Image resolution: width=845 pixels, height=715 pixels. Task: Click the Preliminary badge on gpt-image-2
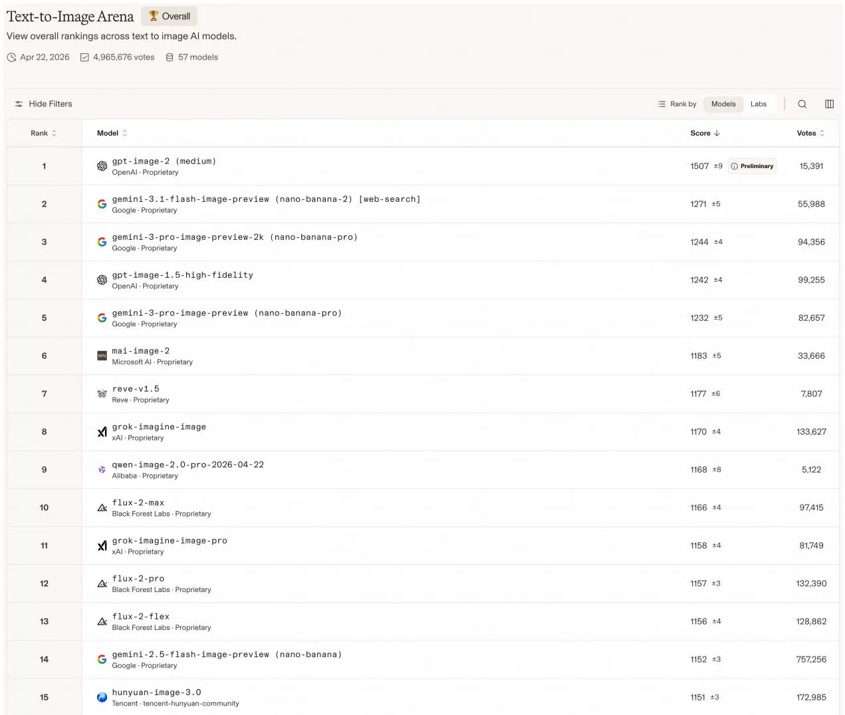point(752,166)
